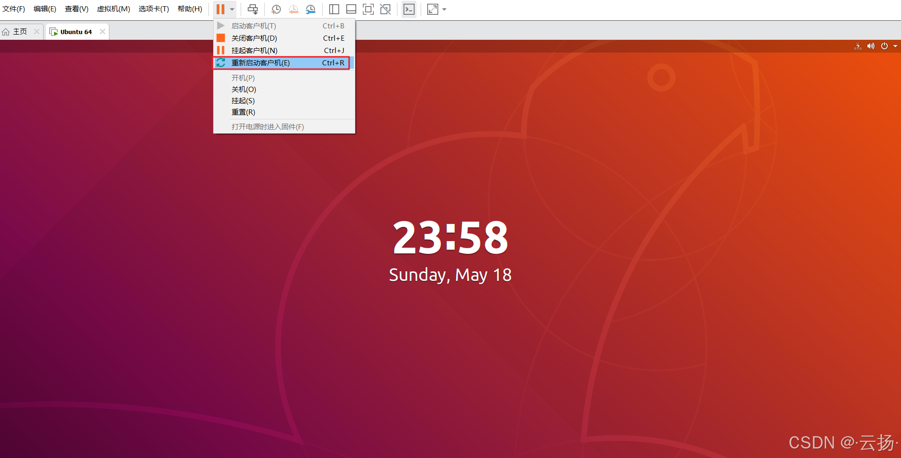Toggle the sidebar library panel icon

click(x=334, y=9)
